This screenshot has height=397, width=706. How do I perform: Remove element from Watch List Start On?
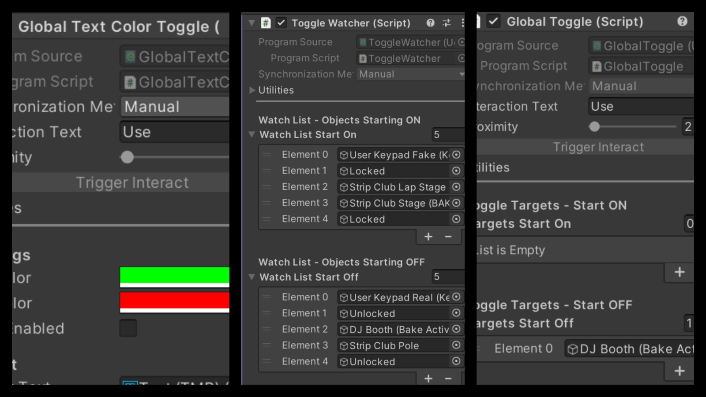(448, 237)
